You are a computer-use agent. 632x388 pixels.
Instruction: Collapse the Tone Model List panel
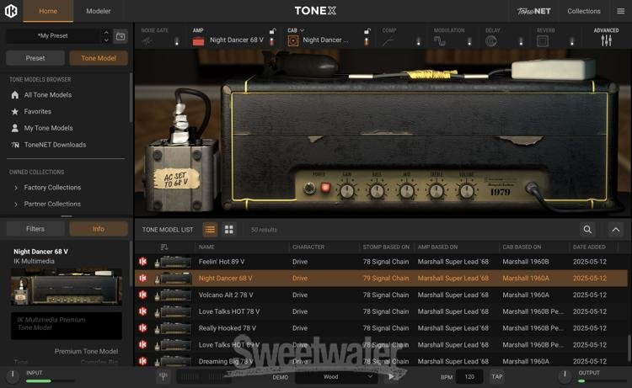615,230
